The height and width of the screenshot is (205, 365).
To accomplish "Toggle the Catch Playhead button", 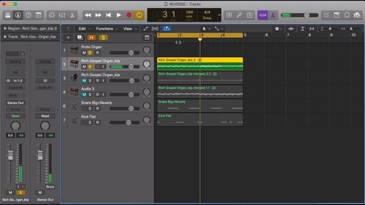I will pyautogui.click(x=167, y=29).
